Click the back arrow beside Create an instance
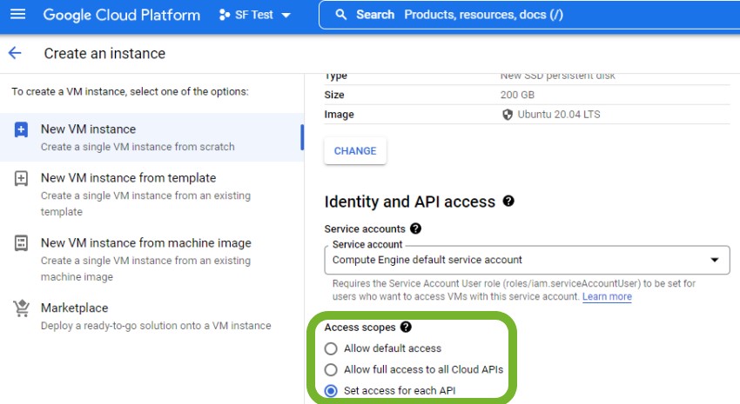740x404 pixels. coord(15,54)
